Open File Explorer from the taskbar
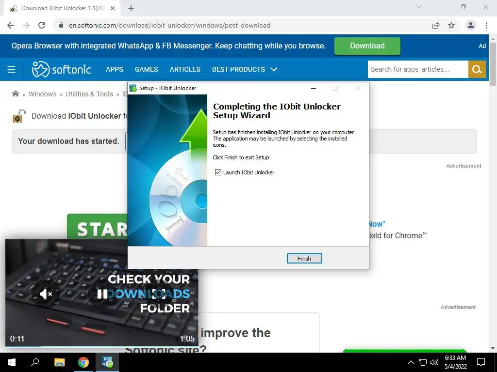This screenshot has height=372, width=497. pyautogui.click(x=59, y=362)
